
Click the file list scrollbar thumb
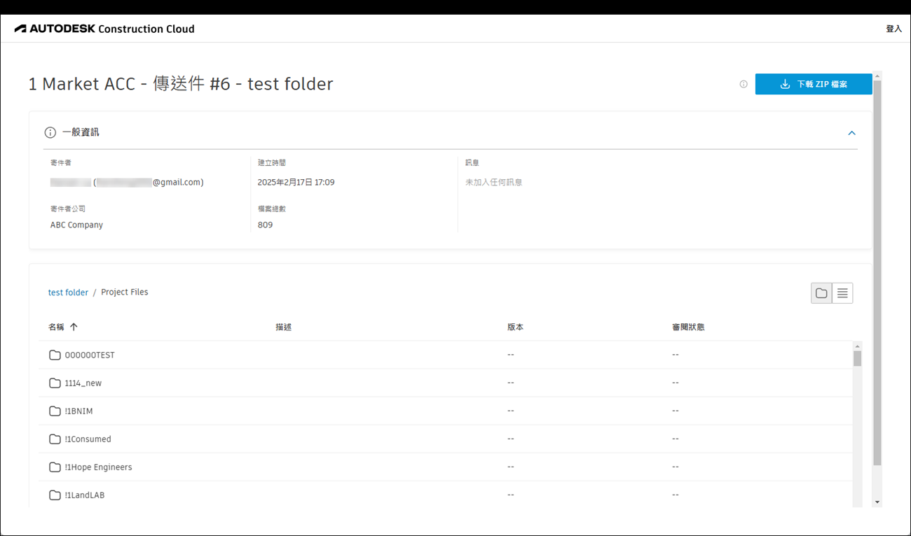coord(857,358)
